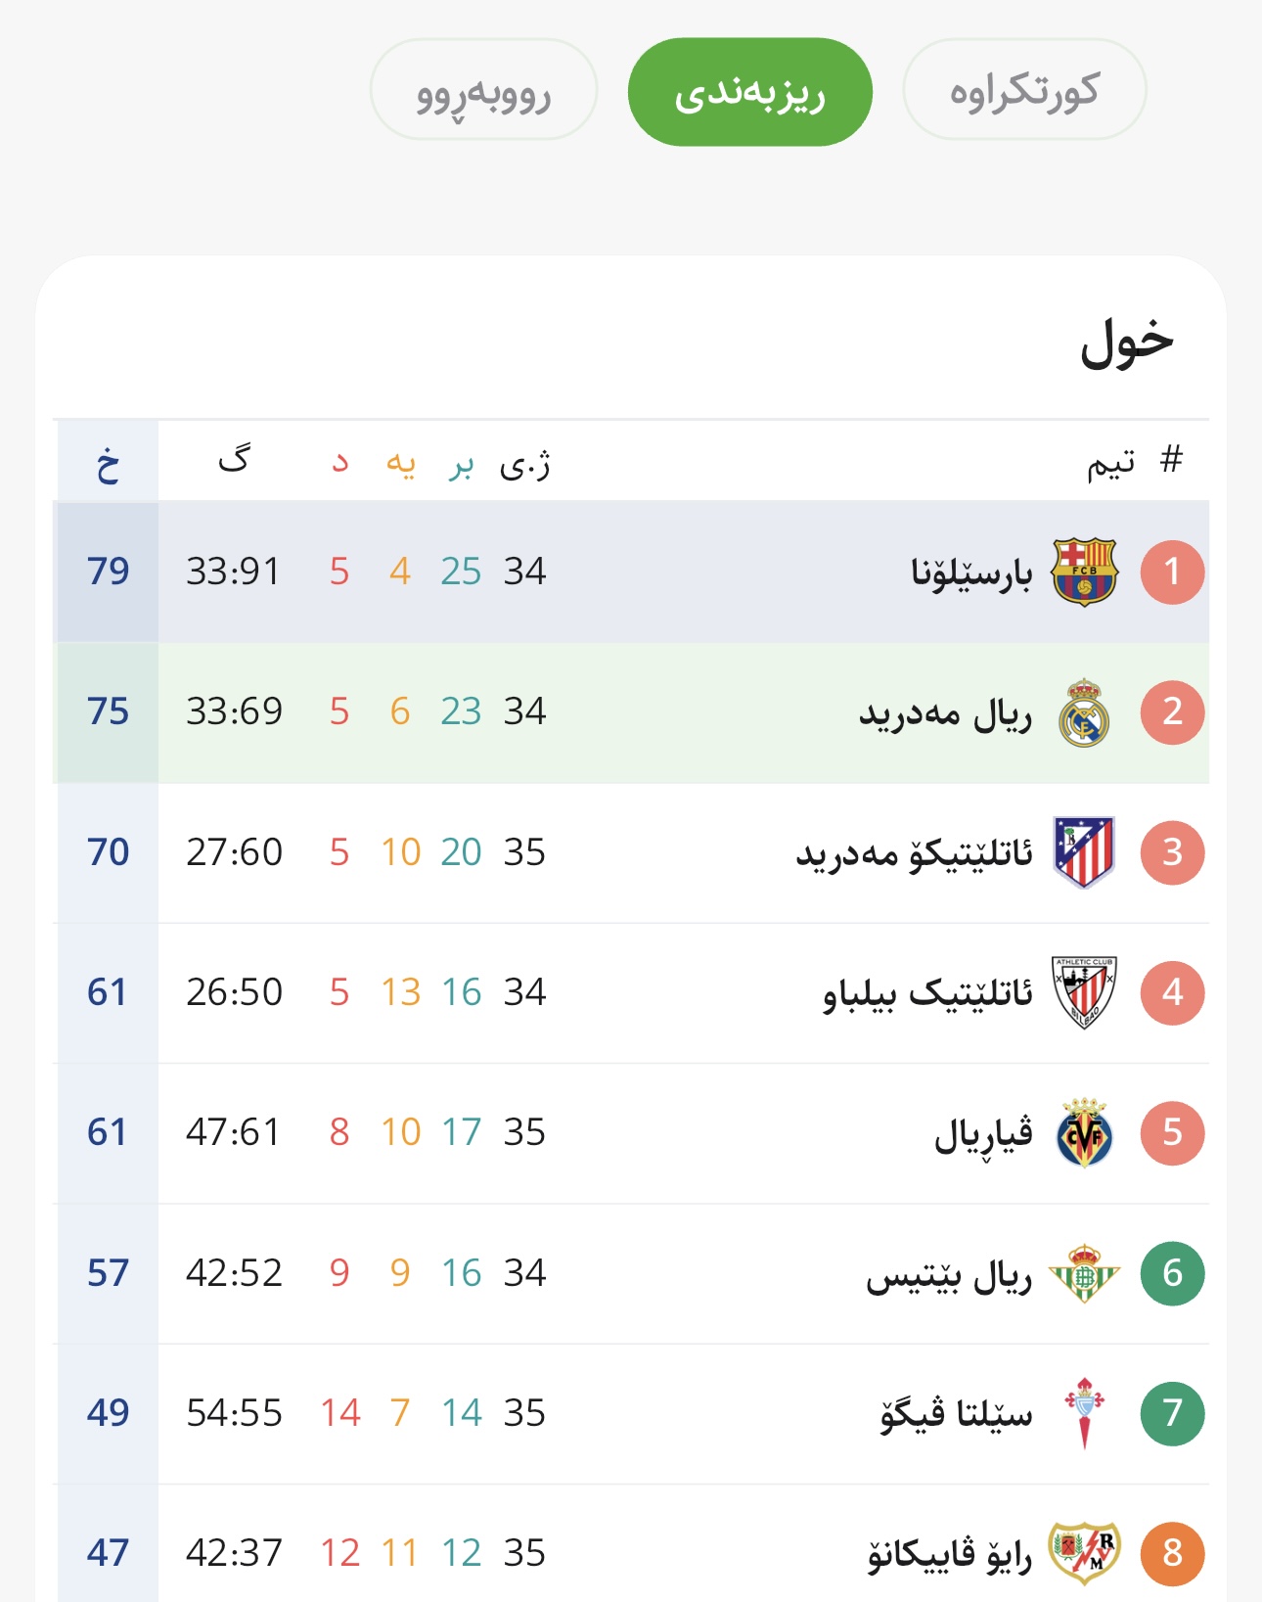Click red rank badge number 1
Image resolution: width=1262 pixels, height=1602 pixels.
tap(1172, 572)
